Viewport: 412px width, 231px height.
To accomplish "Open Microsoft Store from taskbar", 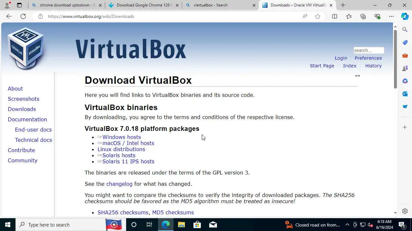I will 197,225.
